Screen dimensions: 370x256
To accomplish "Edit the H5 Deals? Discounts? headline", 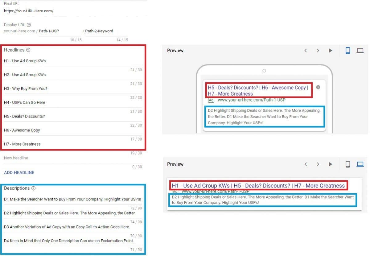I will (x=25, y=116).
